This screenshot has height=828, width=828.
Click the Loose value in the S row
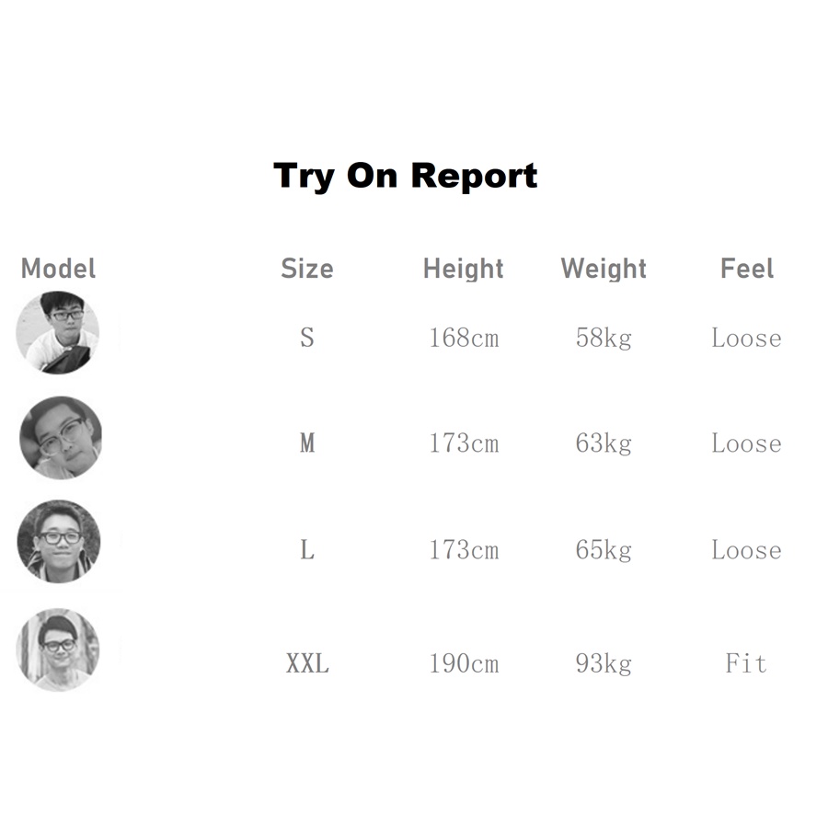point(746,338)
